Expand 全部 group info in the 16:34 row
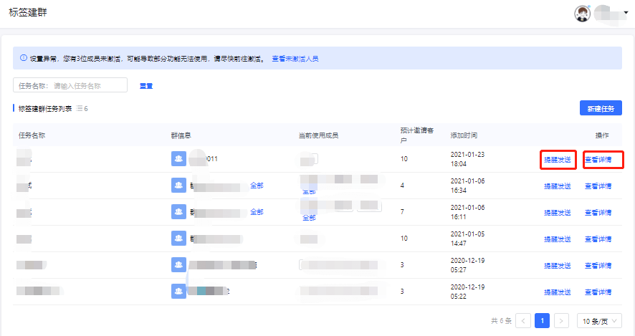 tap(257, 186)
